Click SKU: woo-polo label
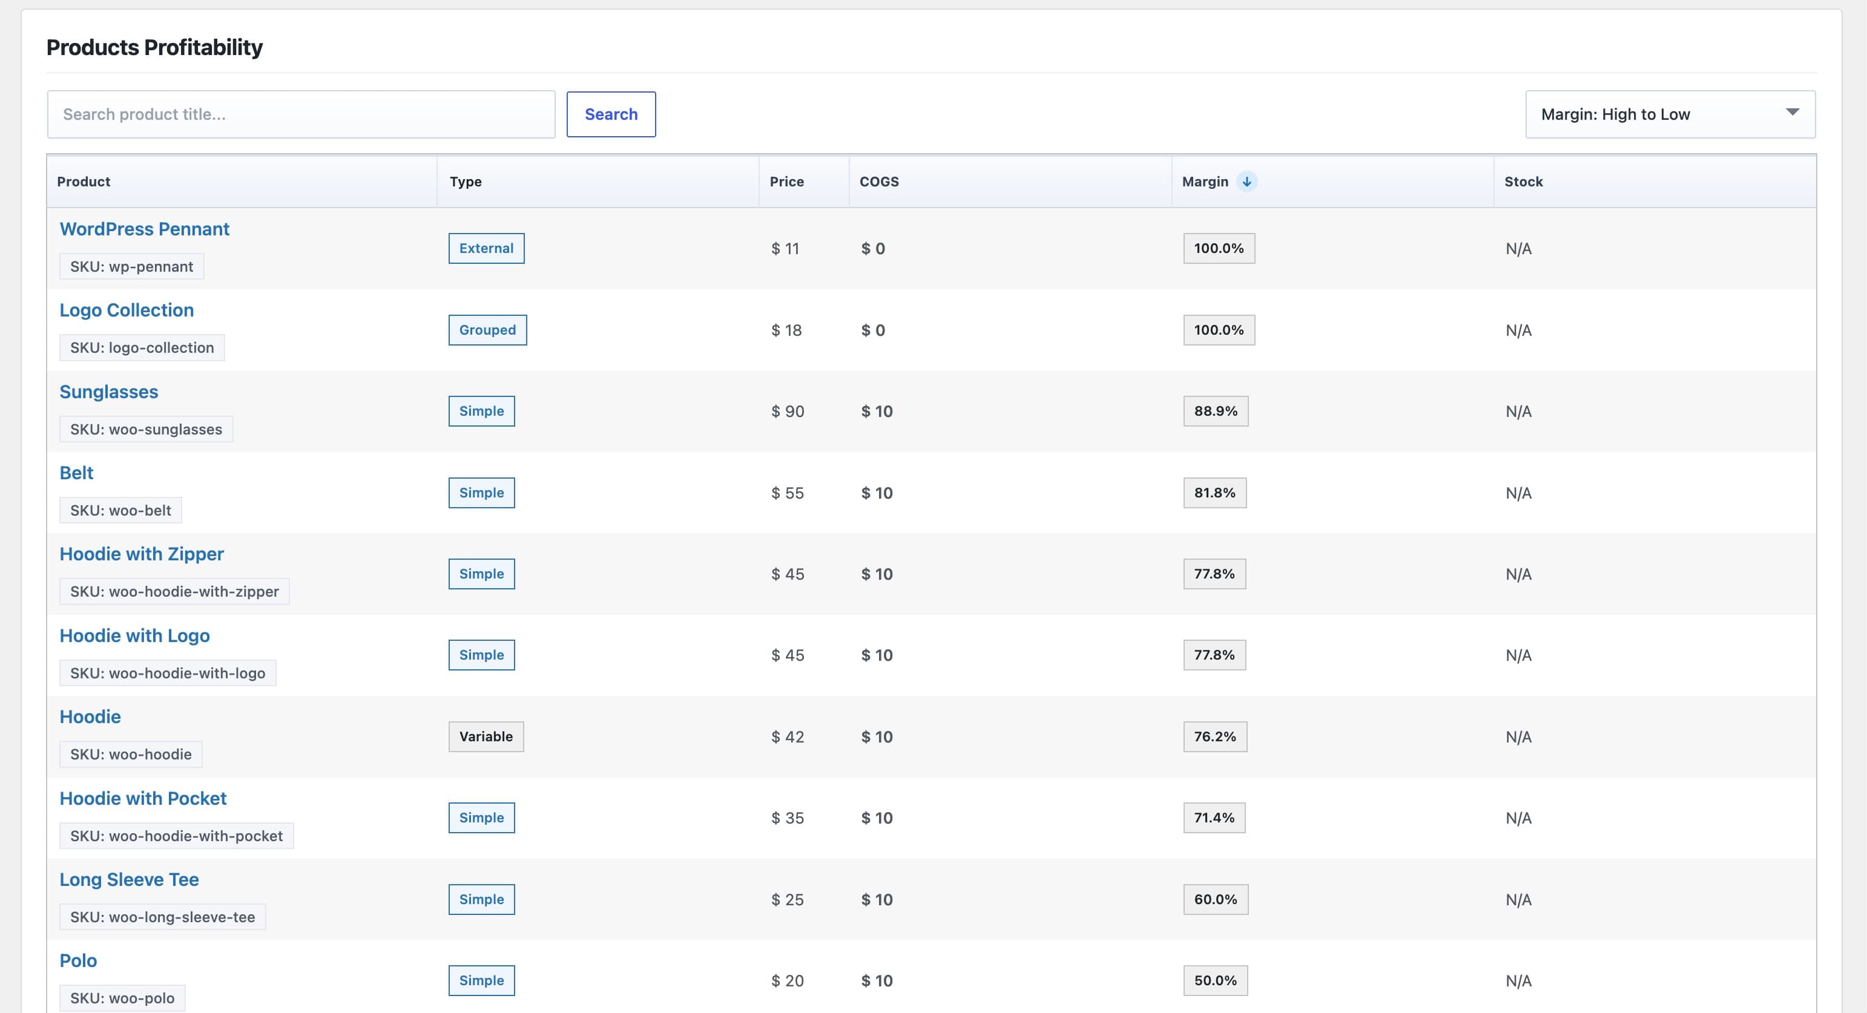This screenshot has width=1867, height=1013. [122, 998]
